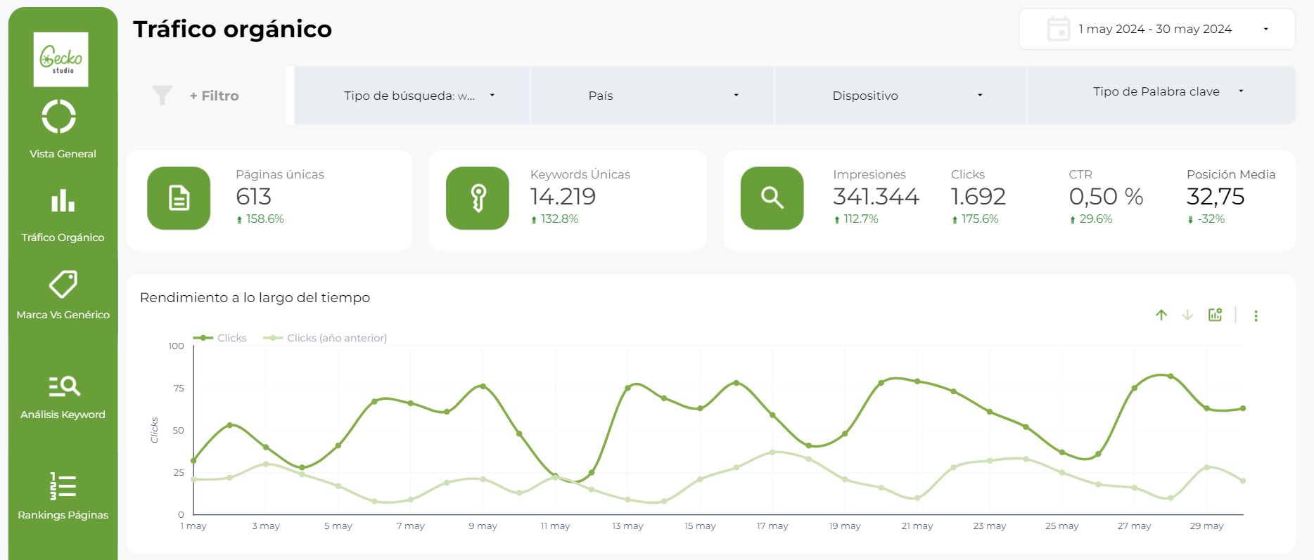Click the + Filtro button
Image resolution: width=1314 pixels, height=560 pixels.
pos(214,96)
